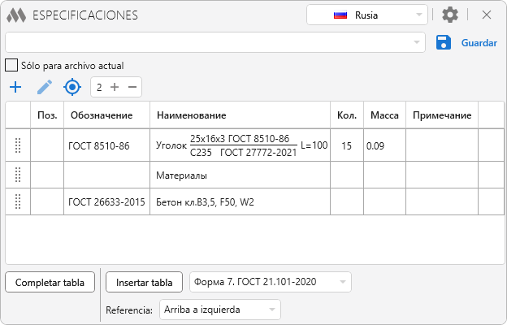
Task: Click the Guardar link
Action: coord(479,43)
